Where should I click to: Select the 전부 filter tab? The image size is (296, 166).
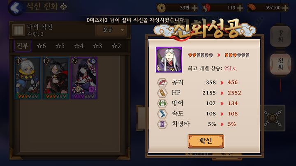click(x=23, y=46)
